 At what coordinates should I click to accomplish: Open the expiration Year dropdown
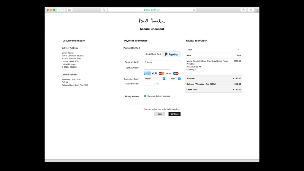(x=175, y=79)
